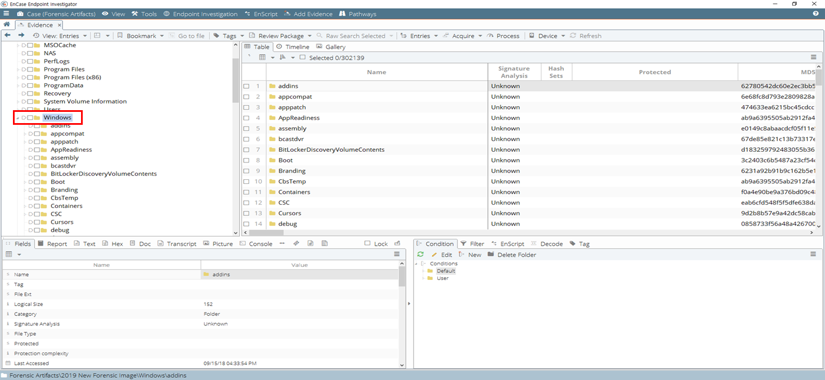Switch to the Filter tab
825x380 pixels.
472,243
